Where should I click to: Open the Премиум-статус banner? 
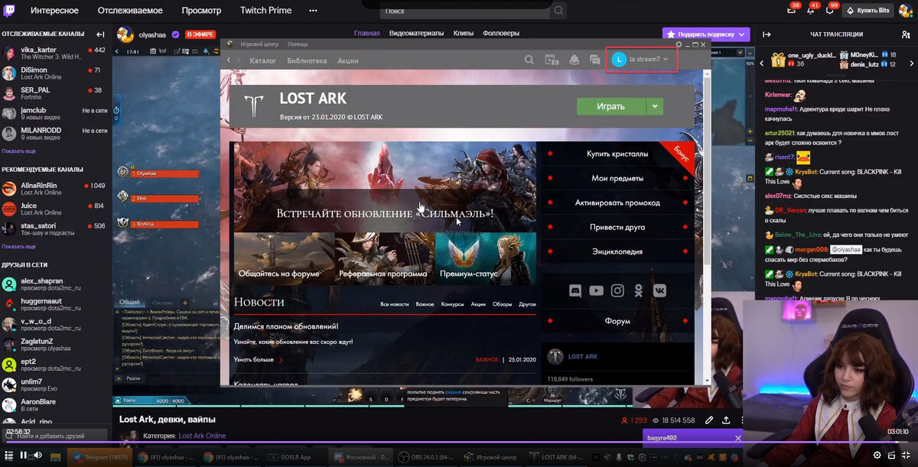(x=486, y=258)
